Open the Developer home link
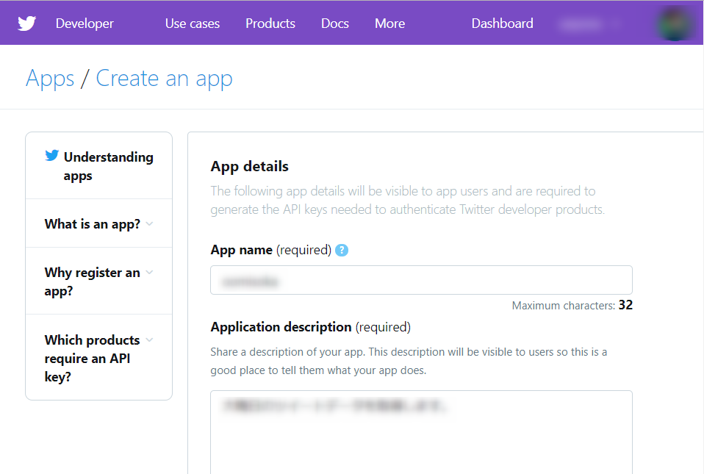704x474 pixels. 85,24
